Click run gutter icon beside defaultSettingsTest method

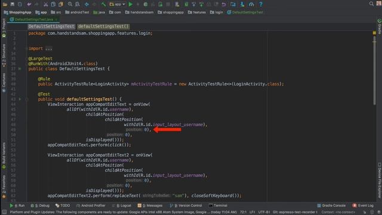pos(20,99)
